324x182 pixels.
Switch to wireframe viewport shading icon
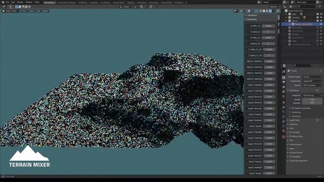[x=261, y=11]
